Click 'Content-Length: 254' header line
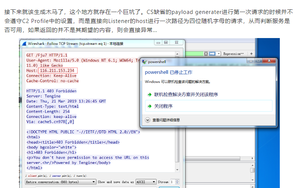Image resolution: width=296 pixels, height=188 pixels. 48,112
